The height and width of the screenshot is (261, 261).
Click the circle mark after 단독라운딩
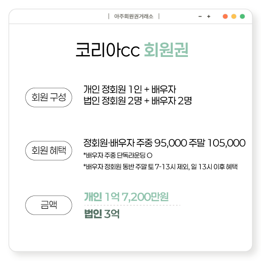149,156
